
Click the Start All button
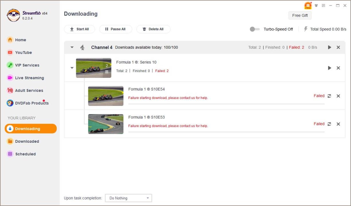(79, 29)
